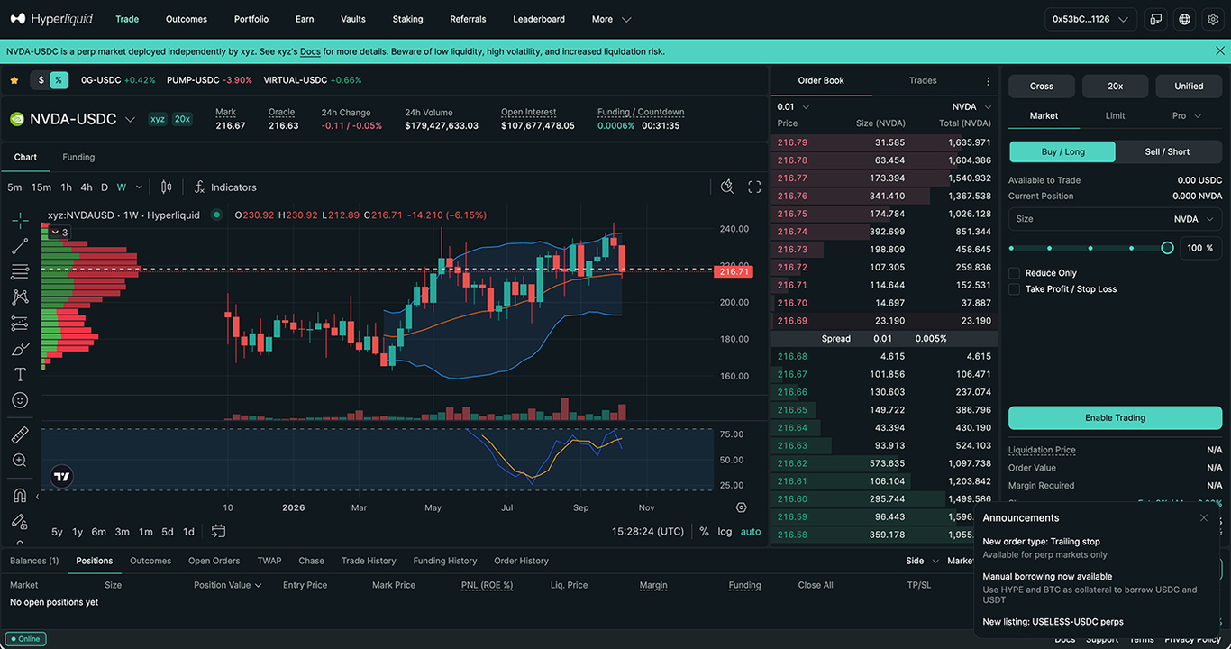The width and height of the screenshot is (1231, 649).
Task: Activate the zoom in tool
Action: coord(20,461)
